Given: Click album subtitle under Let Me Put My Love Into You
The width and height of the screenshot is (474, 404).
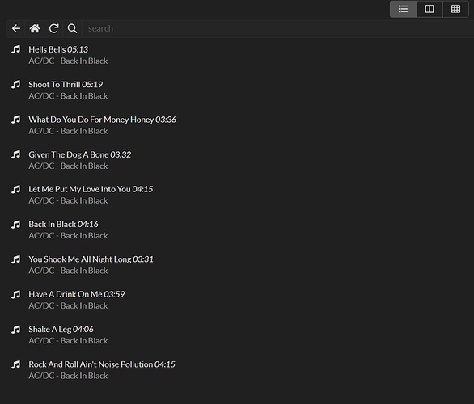Looking at the screenshot, I should pos(68,201).
